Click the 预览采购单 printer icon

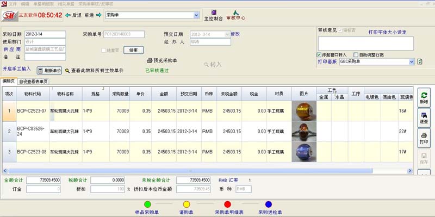[149, 60]
